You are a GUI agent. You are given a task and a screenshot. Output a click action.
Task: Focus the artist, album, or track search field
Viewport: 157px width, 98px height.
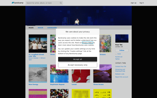(44, 3)
